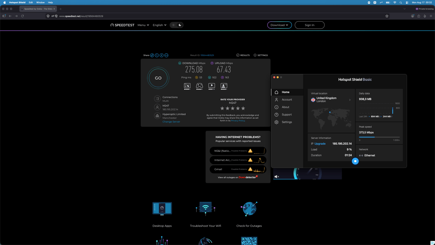Stop the Hotspot Shield VPN connection

(355, 161)
